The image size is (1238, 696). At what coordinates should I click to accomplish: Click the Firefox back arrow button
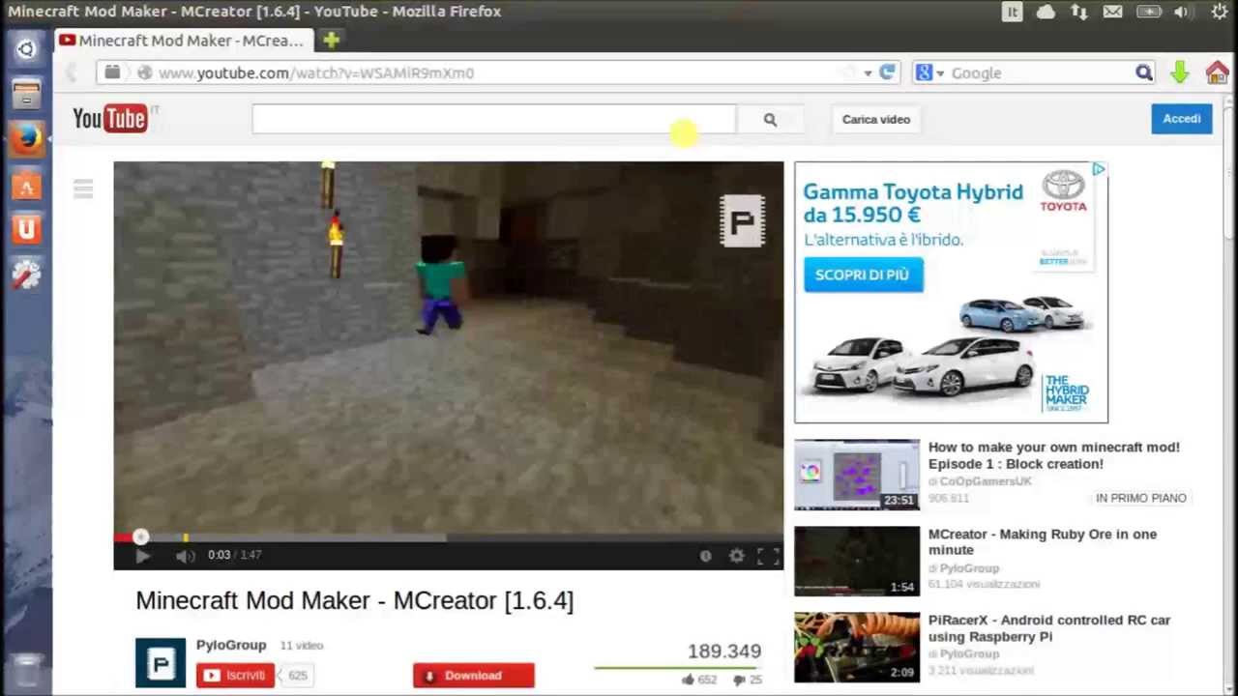[71, 72]
